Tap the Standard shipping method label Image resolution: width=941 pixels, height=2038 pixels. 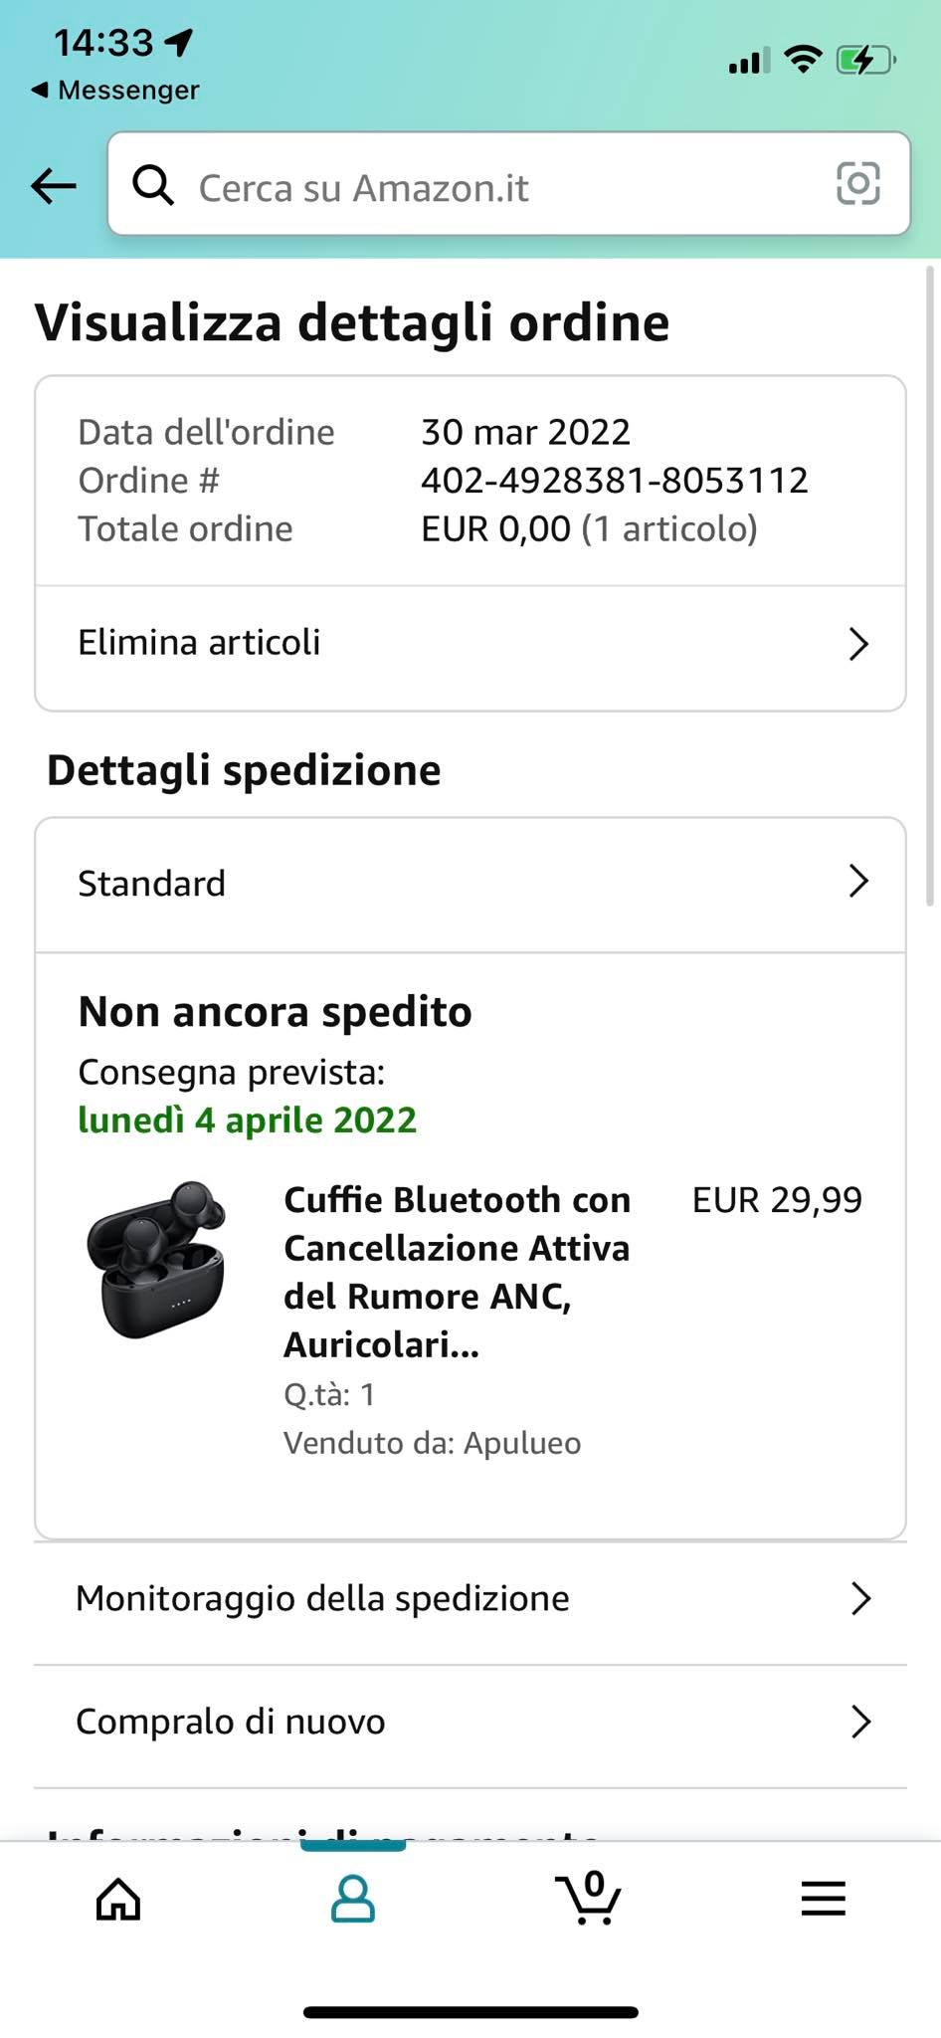pos(152,883)
